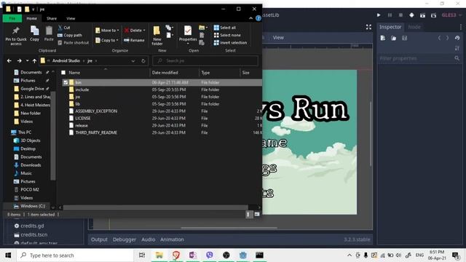
Task: Click the Rename button in Organize group
Action: click(x=134, y=40)
